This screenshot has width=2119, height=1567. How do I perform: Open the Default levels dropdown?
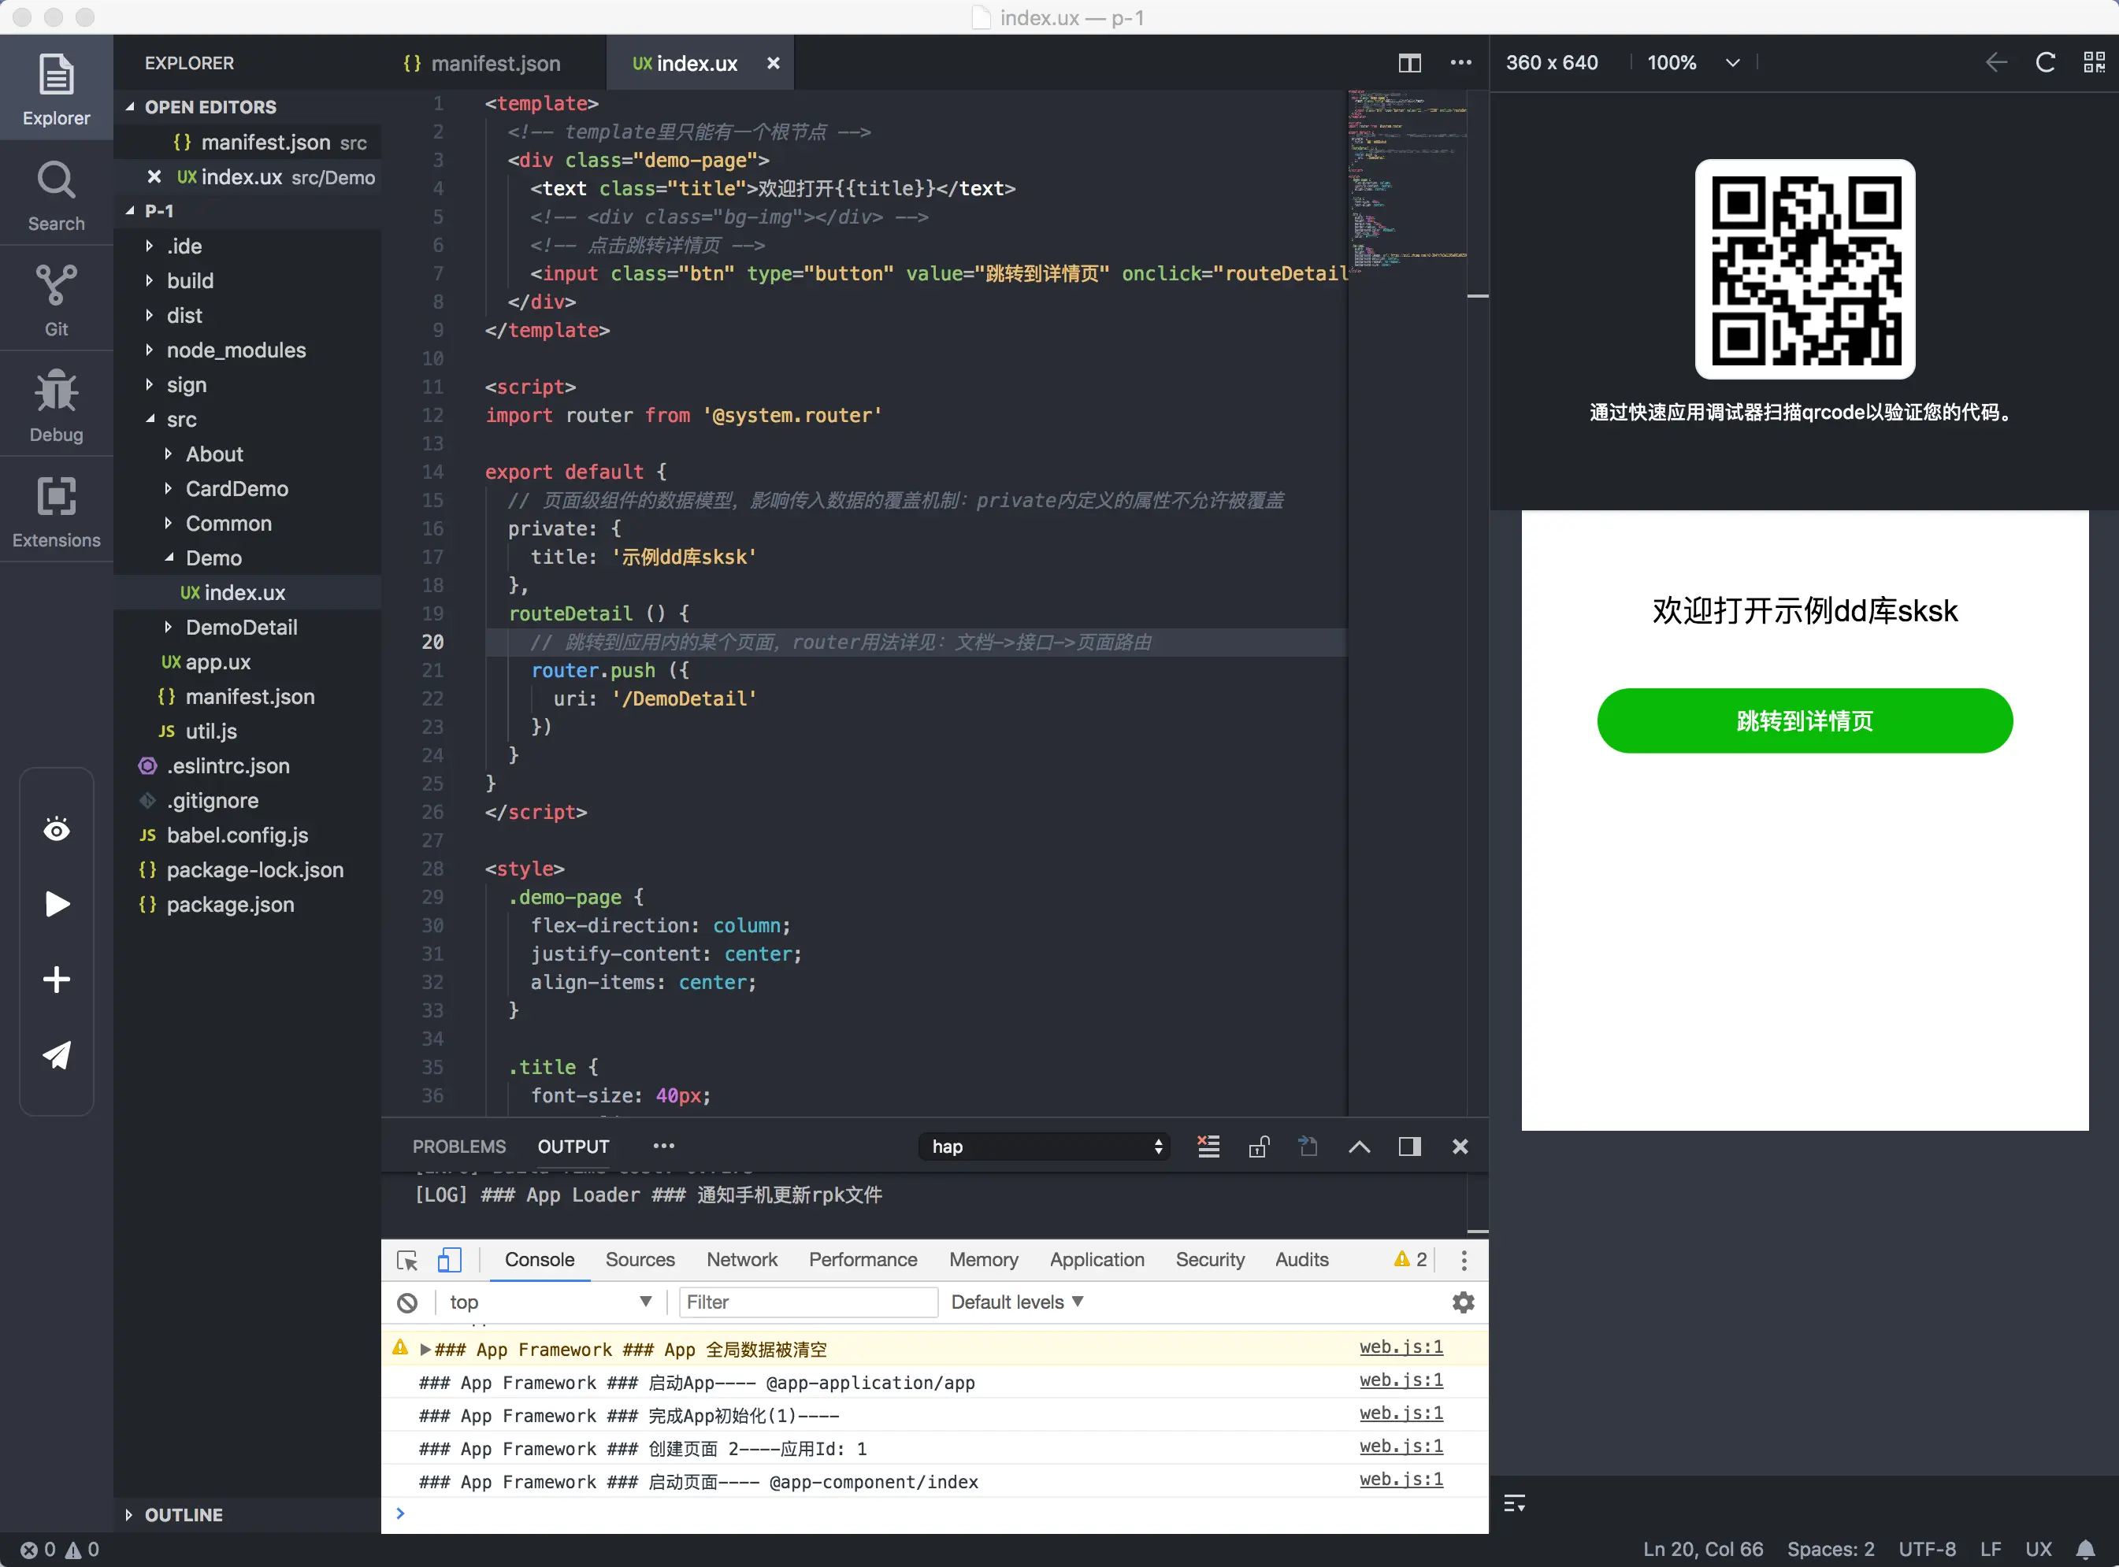click(1016, 1302)
